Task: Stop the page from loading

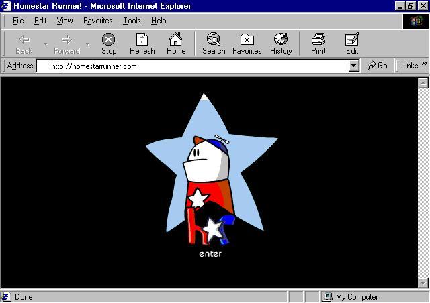Action: point(109,44)
